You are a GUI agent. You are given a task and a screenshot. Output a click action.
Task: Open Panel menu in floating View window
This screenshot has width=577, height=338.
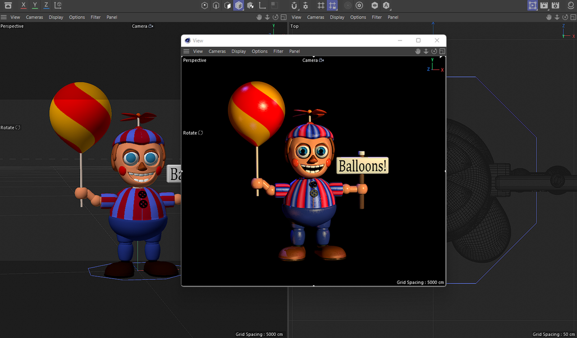pos(294,51)
